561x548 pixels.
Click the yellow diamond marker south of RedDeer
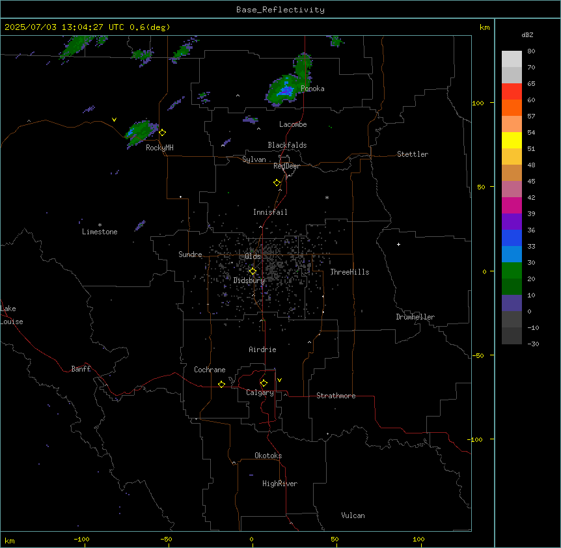pyautogui.click(x=277, y=183)
